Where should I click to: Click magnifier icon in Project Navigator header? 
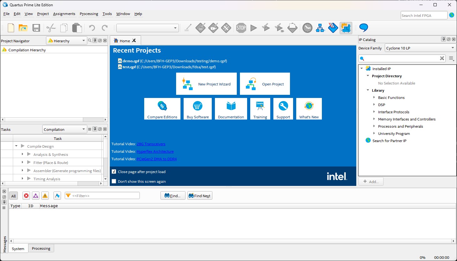coord(90,41)
